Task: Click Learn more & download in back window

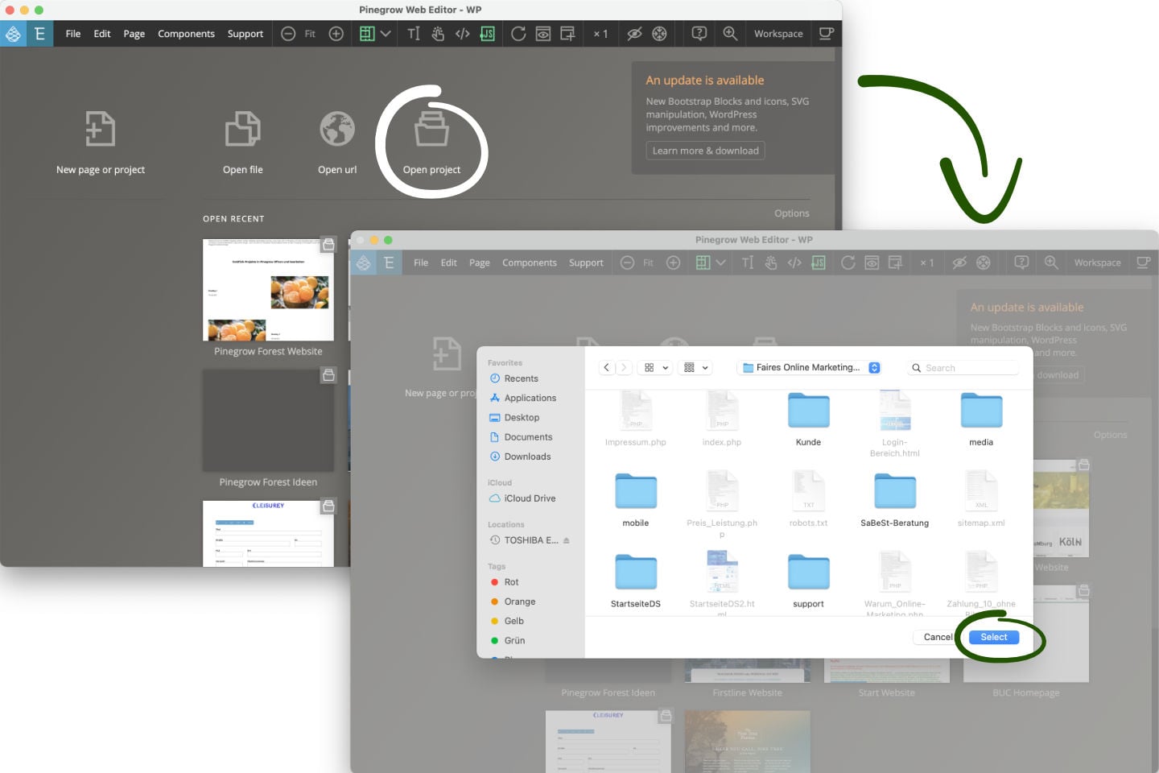Action: [x=705, y=151]
